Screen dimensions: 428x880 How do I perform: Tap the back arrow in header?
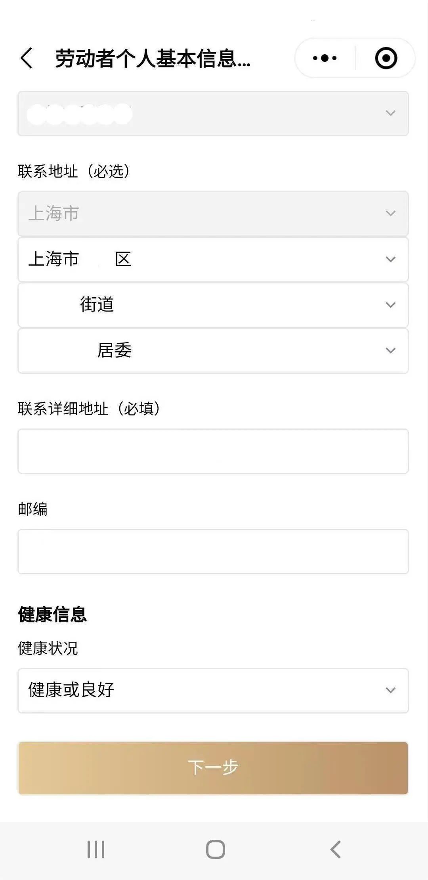(x=27, y=58)
